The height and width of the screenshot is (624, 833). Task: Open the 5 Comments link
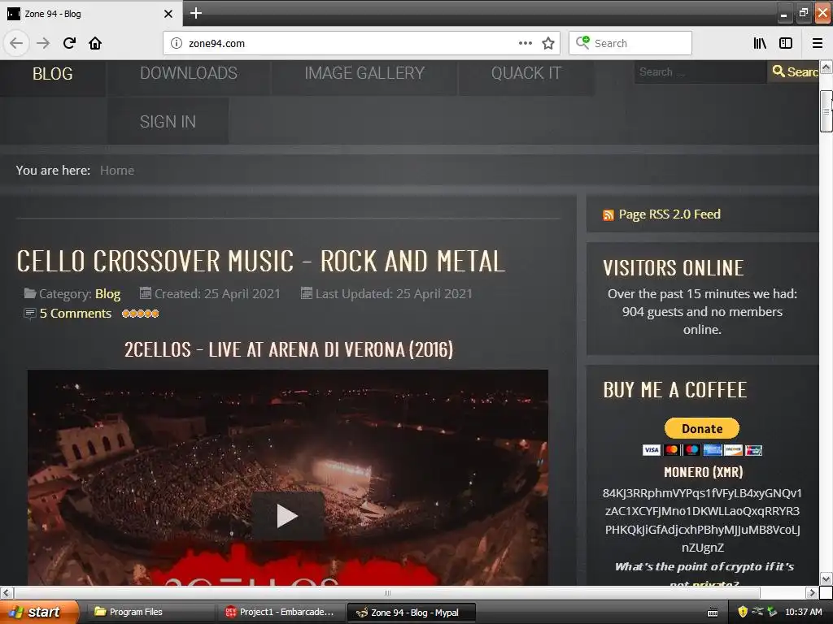pyautogui.click(x=76, y=314)
